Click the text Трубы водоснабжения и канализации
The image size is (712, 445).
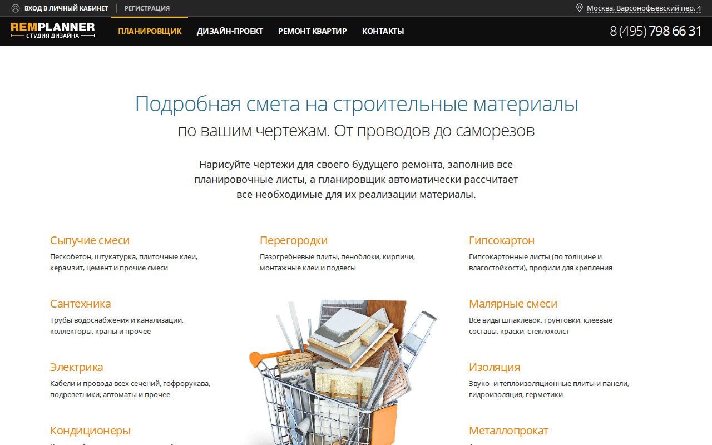pyautogui.click(x=117, y=320)
